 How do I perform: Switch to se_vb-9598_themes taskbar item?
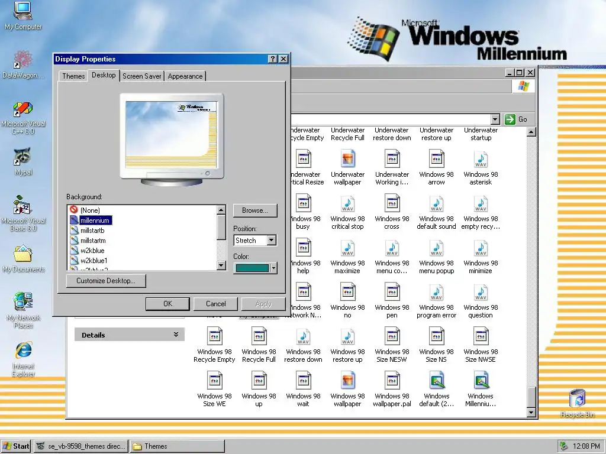click(x=81, y=446)
